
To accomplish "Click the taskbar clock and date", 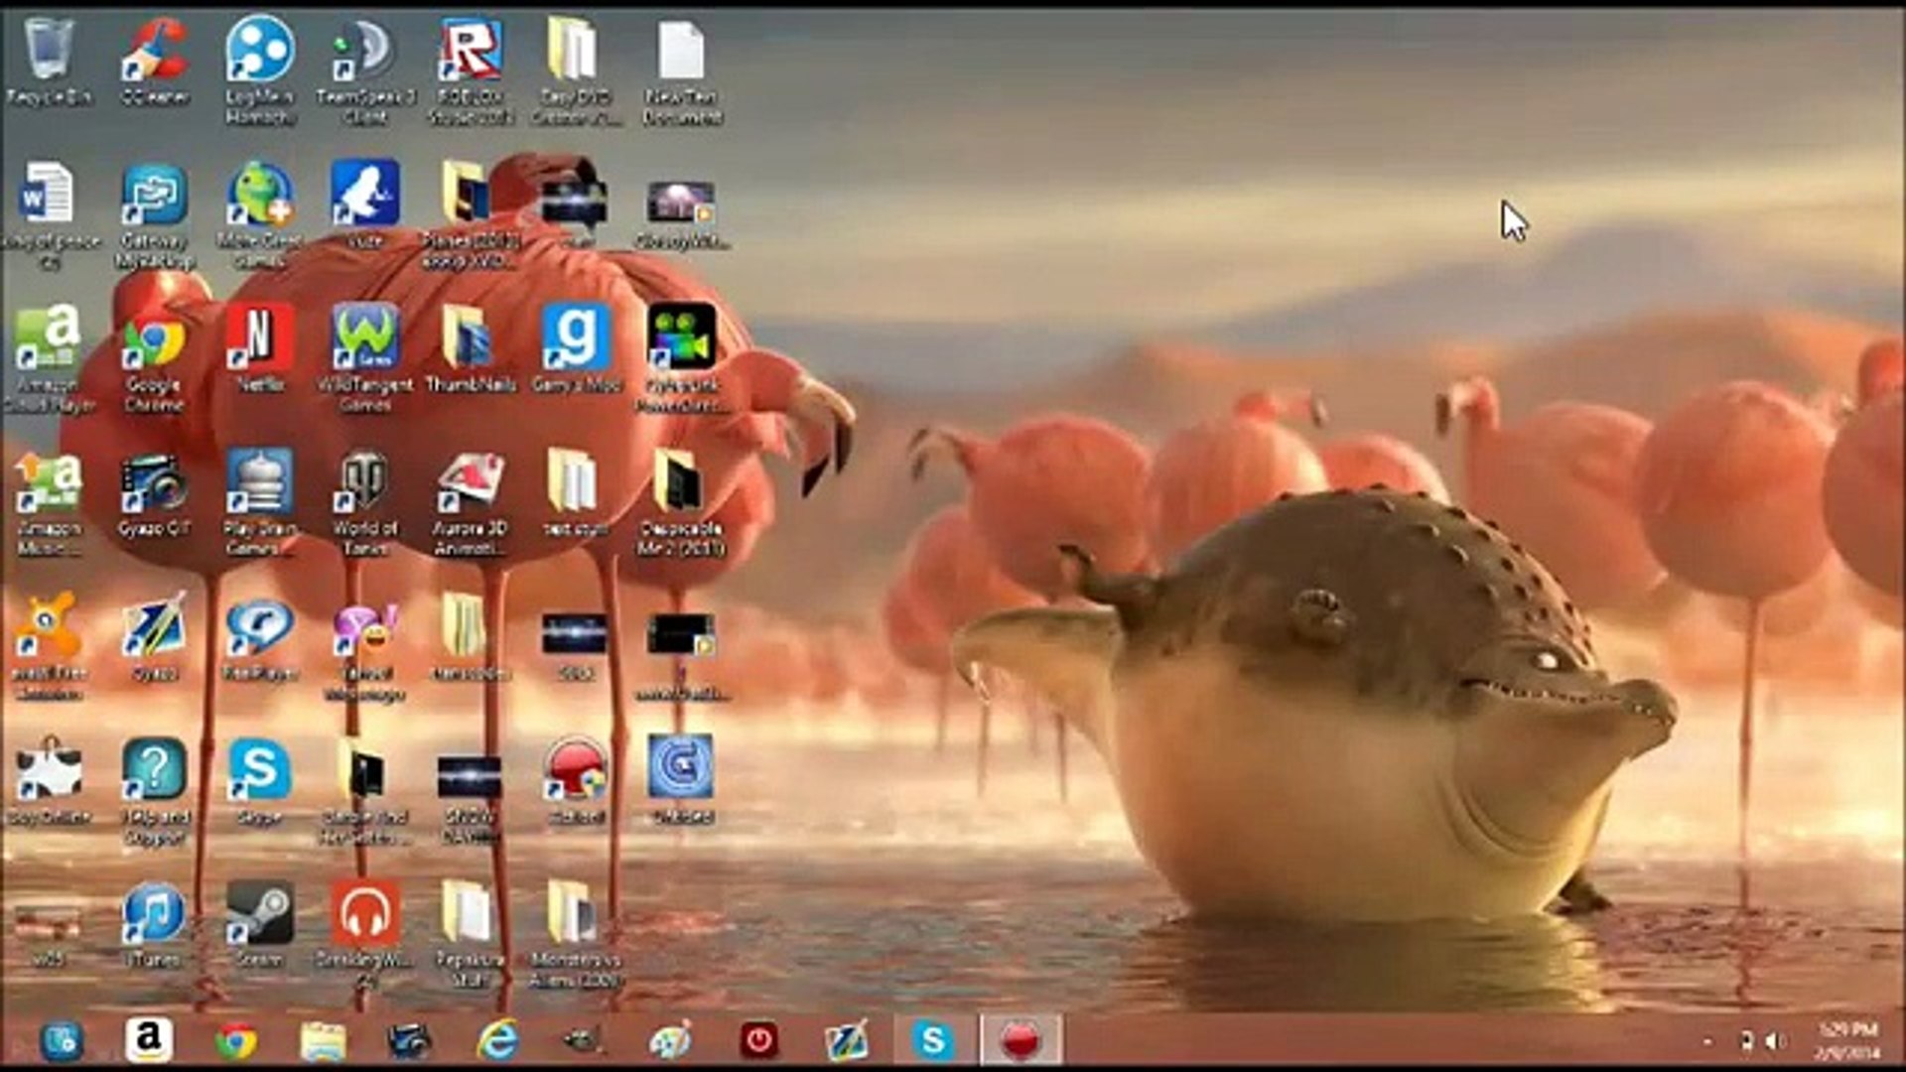I will pyautogui.click(x=1847, y=1039).
